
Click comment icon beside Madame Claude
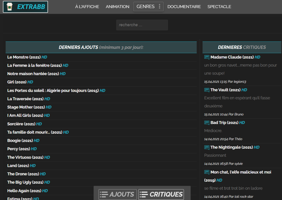(207, 57)
